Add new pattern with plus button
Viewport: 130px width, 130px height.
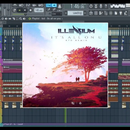pos(85,13)
